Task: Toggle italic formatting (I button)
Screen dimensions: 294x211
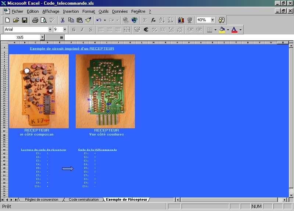Action: coord(82,30)
